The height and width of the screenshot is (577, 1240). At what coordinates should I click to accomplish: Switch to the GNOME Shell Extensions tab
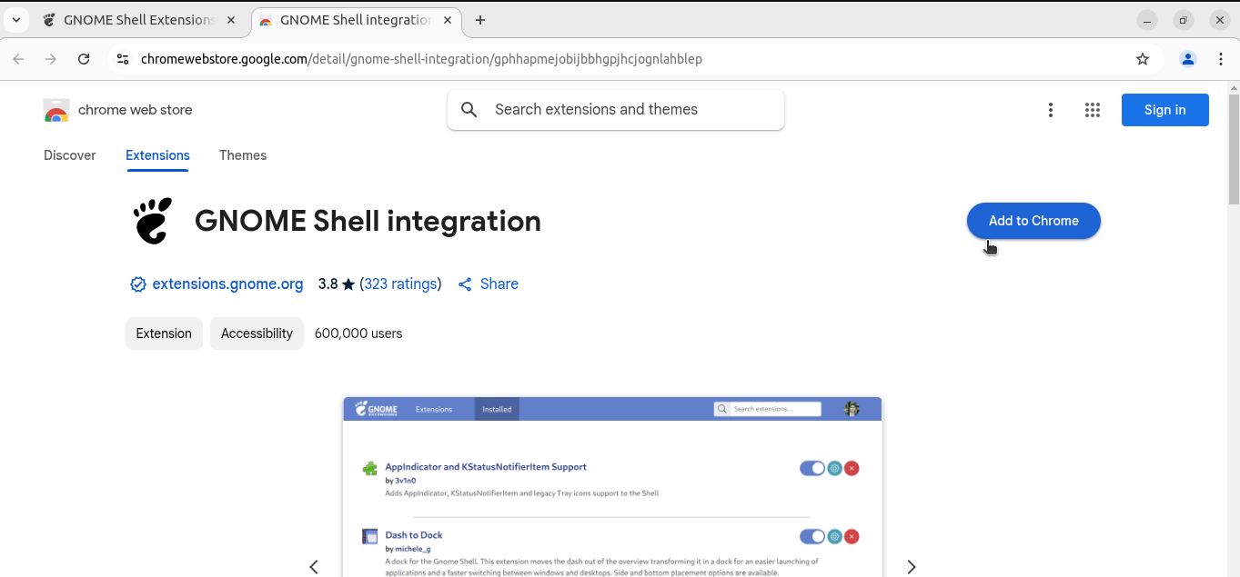point(138,20)
